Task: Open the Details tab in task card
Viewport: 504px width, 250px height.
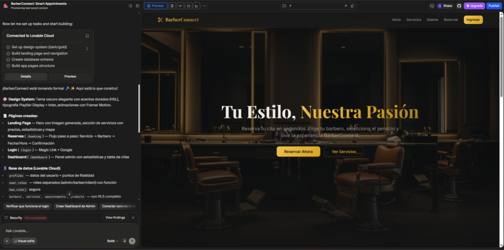Action: (x=26, y=77)
